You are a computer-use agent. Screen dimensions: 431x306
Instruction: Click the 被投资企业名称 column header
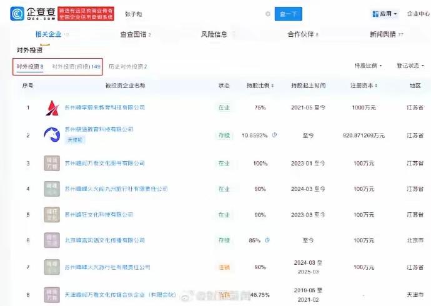pos(125,86)
